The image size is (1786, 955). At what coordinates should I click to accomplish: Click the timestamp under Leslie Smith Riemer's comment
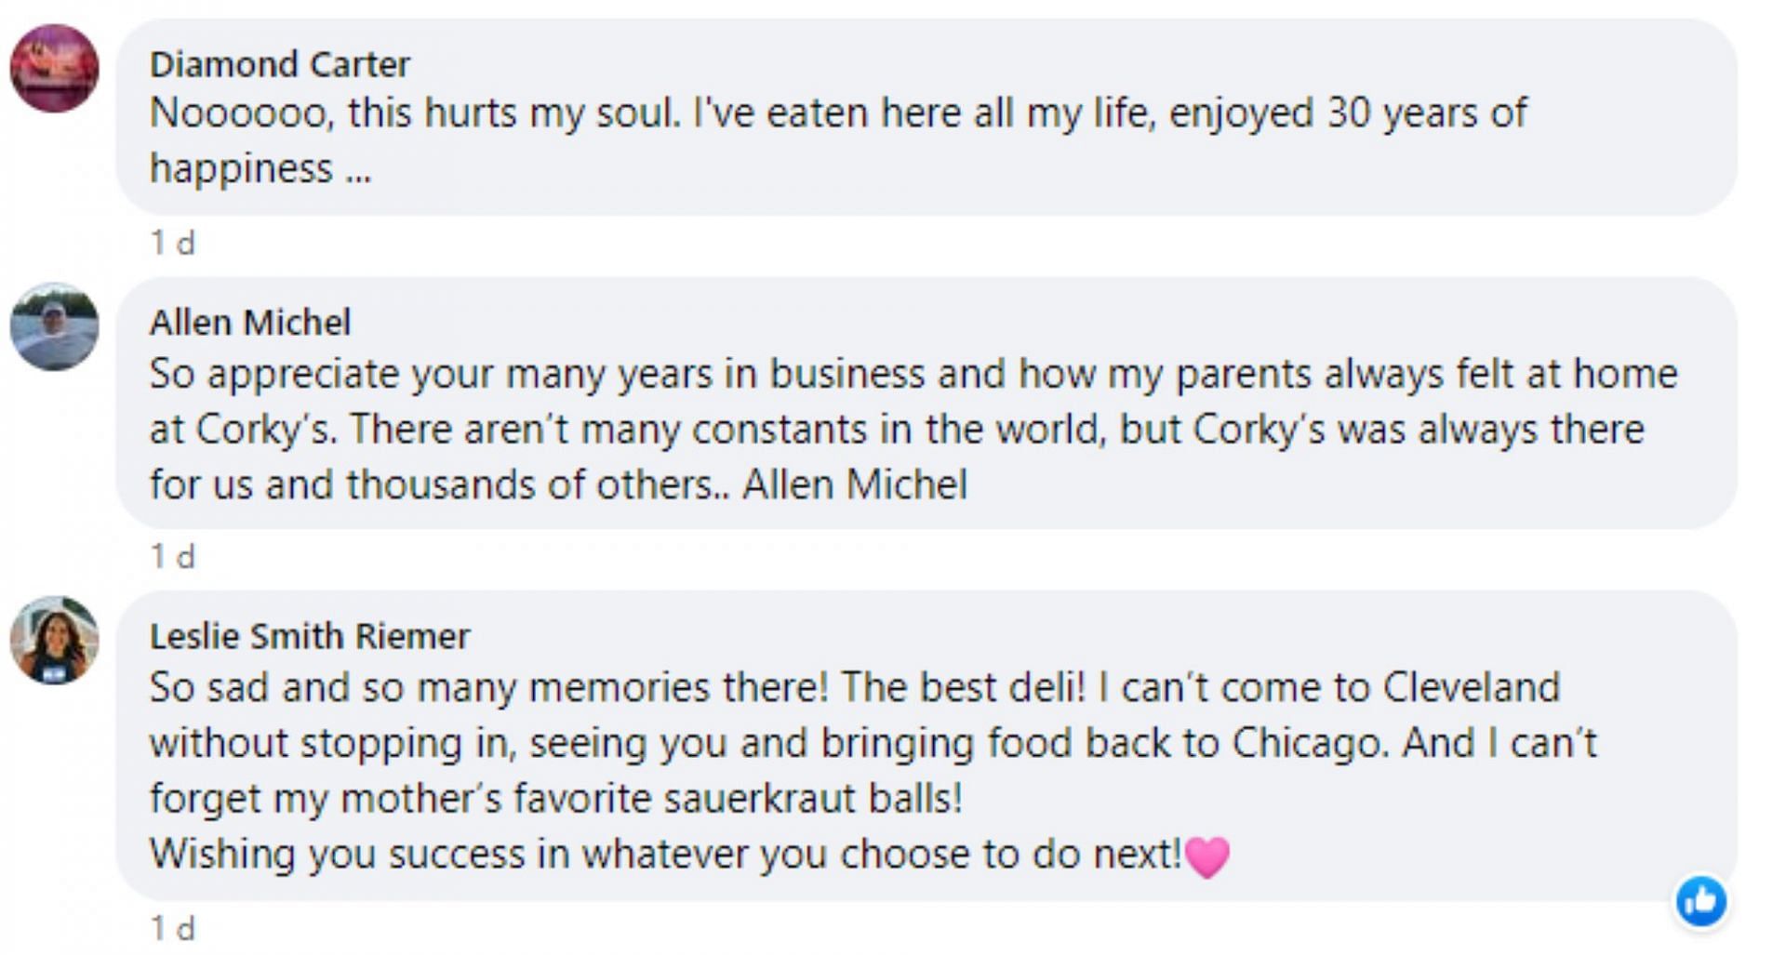pos(173,928)
